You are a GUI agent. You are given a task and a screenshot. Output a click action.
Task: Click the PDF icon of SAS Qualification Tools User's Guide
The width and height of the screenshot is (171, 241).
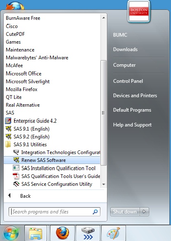point(16,176)
